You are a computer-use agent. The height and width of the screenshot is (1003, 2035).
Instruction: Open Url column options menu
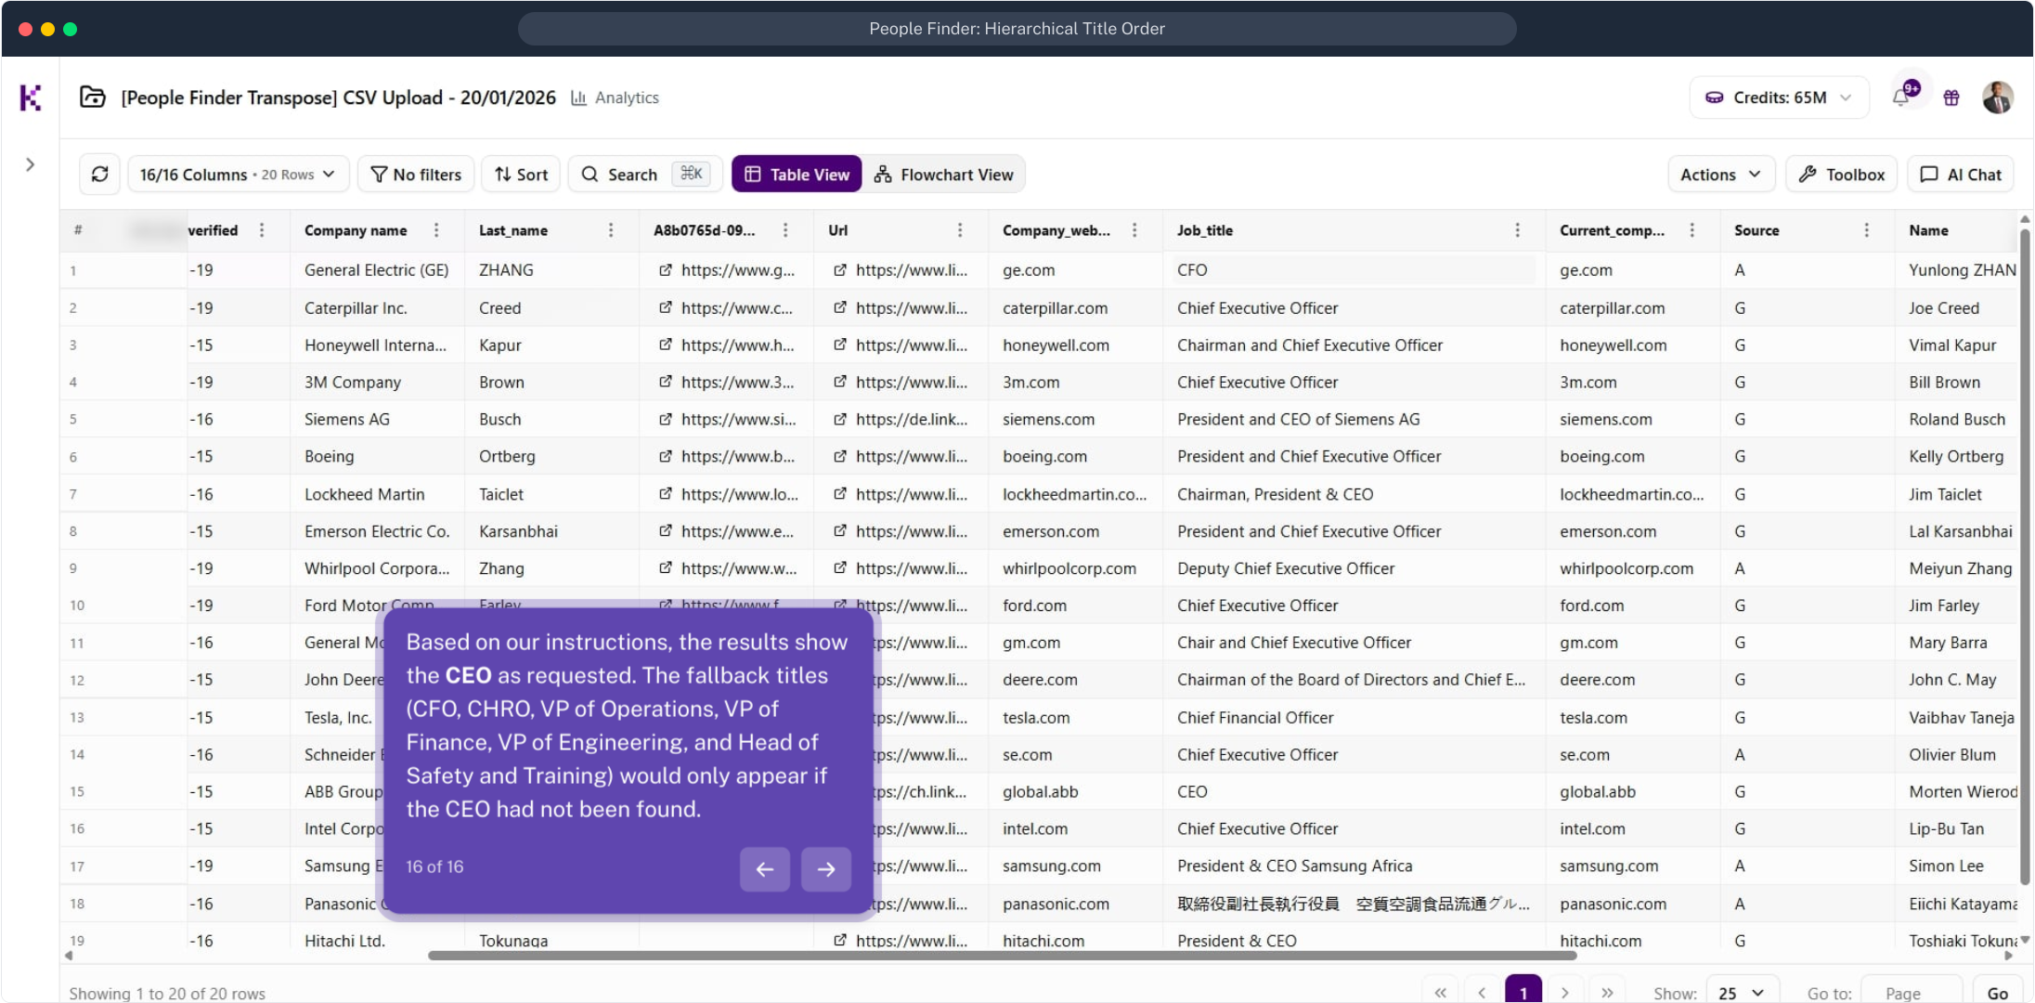coord(960,230)
